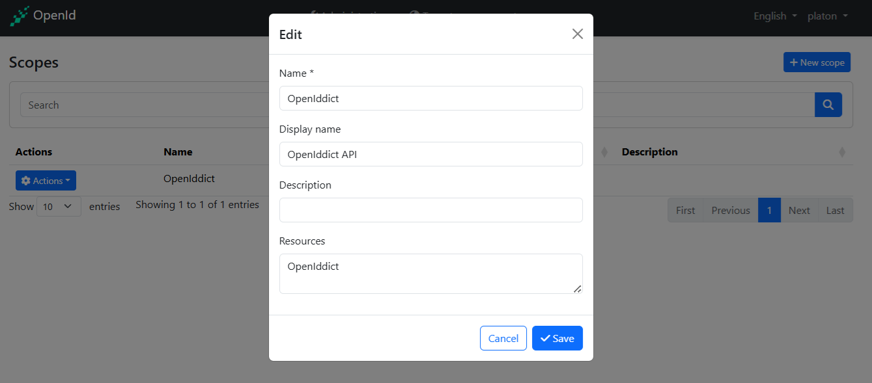Open the Show entries count selector
872x383 pixels.
coord(59,207)
